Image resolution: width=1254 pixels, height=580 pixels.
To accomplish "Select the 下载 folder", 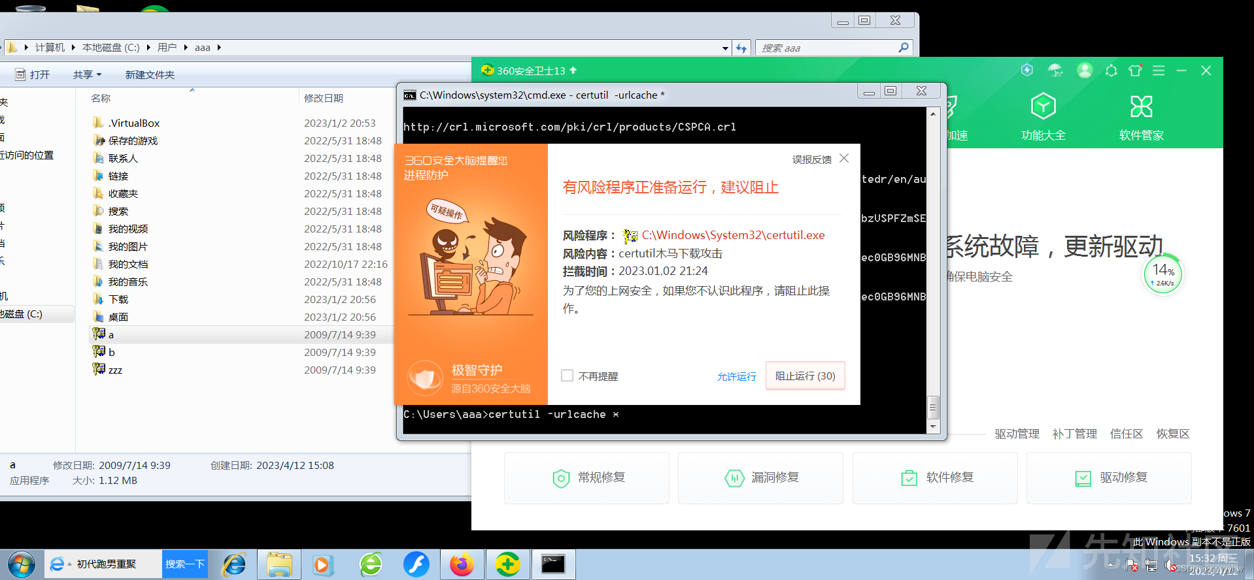I will pos(118,299).
